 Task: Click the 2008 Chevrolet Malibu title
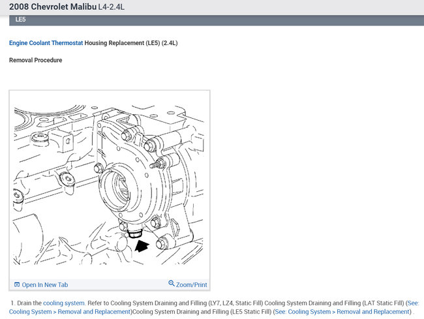(x=53, y=7)
